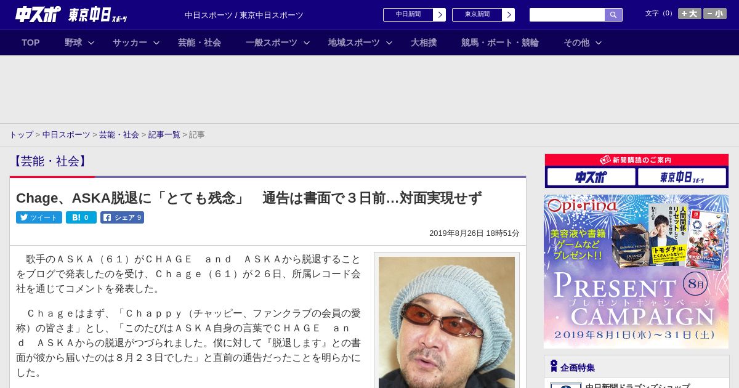
Task: Bookmark article with Hatena B! button
Action: pos(81,217)
